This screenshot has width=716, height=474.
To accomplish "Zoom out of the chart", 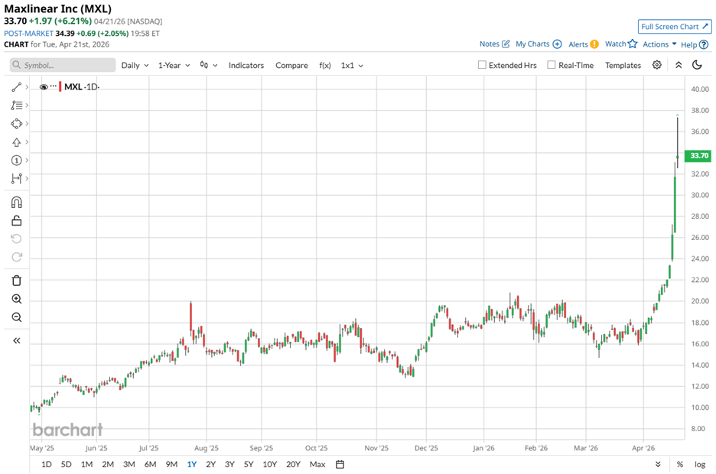I will pyautogui.click(x=16, y=317).
